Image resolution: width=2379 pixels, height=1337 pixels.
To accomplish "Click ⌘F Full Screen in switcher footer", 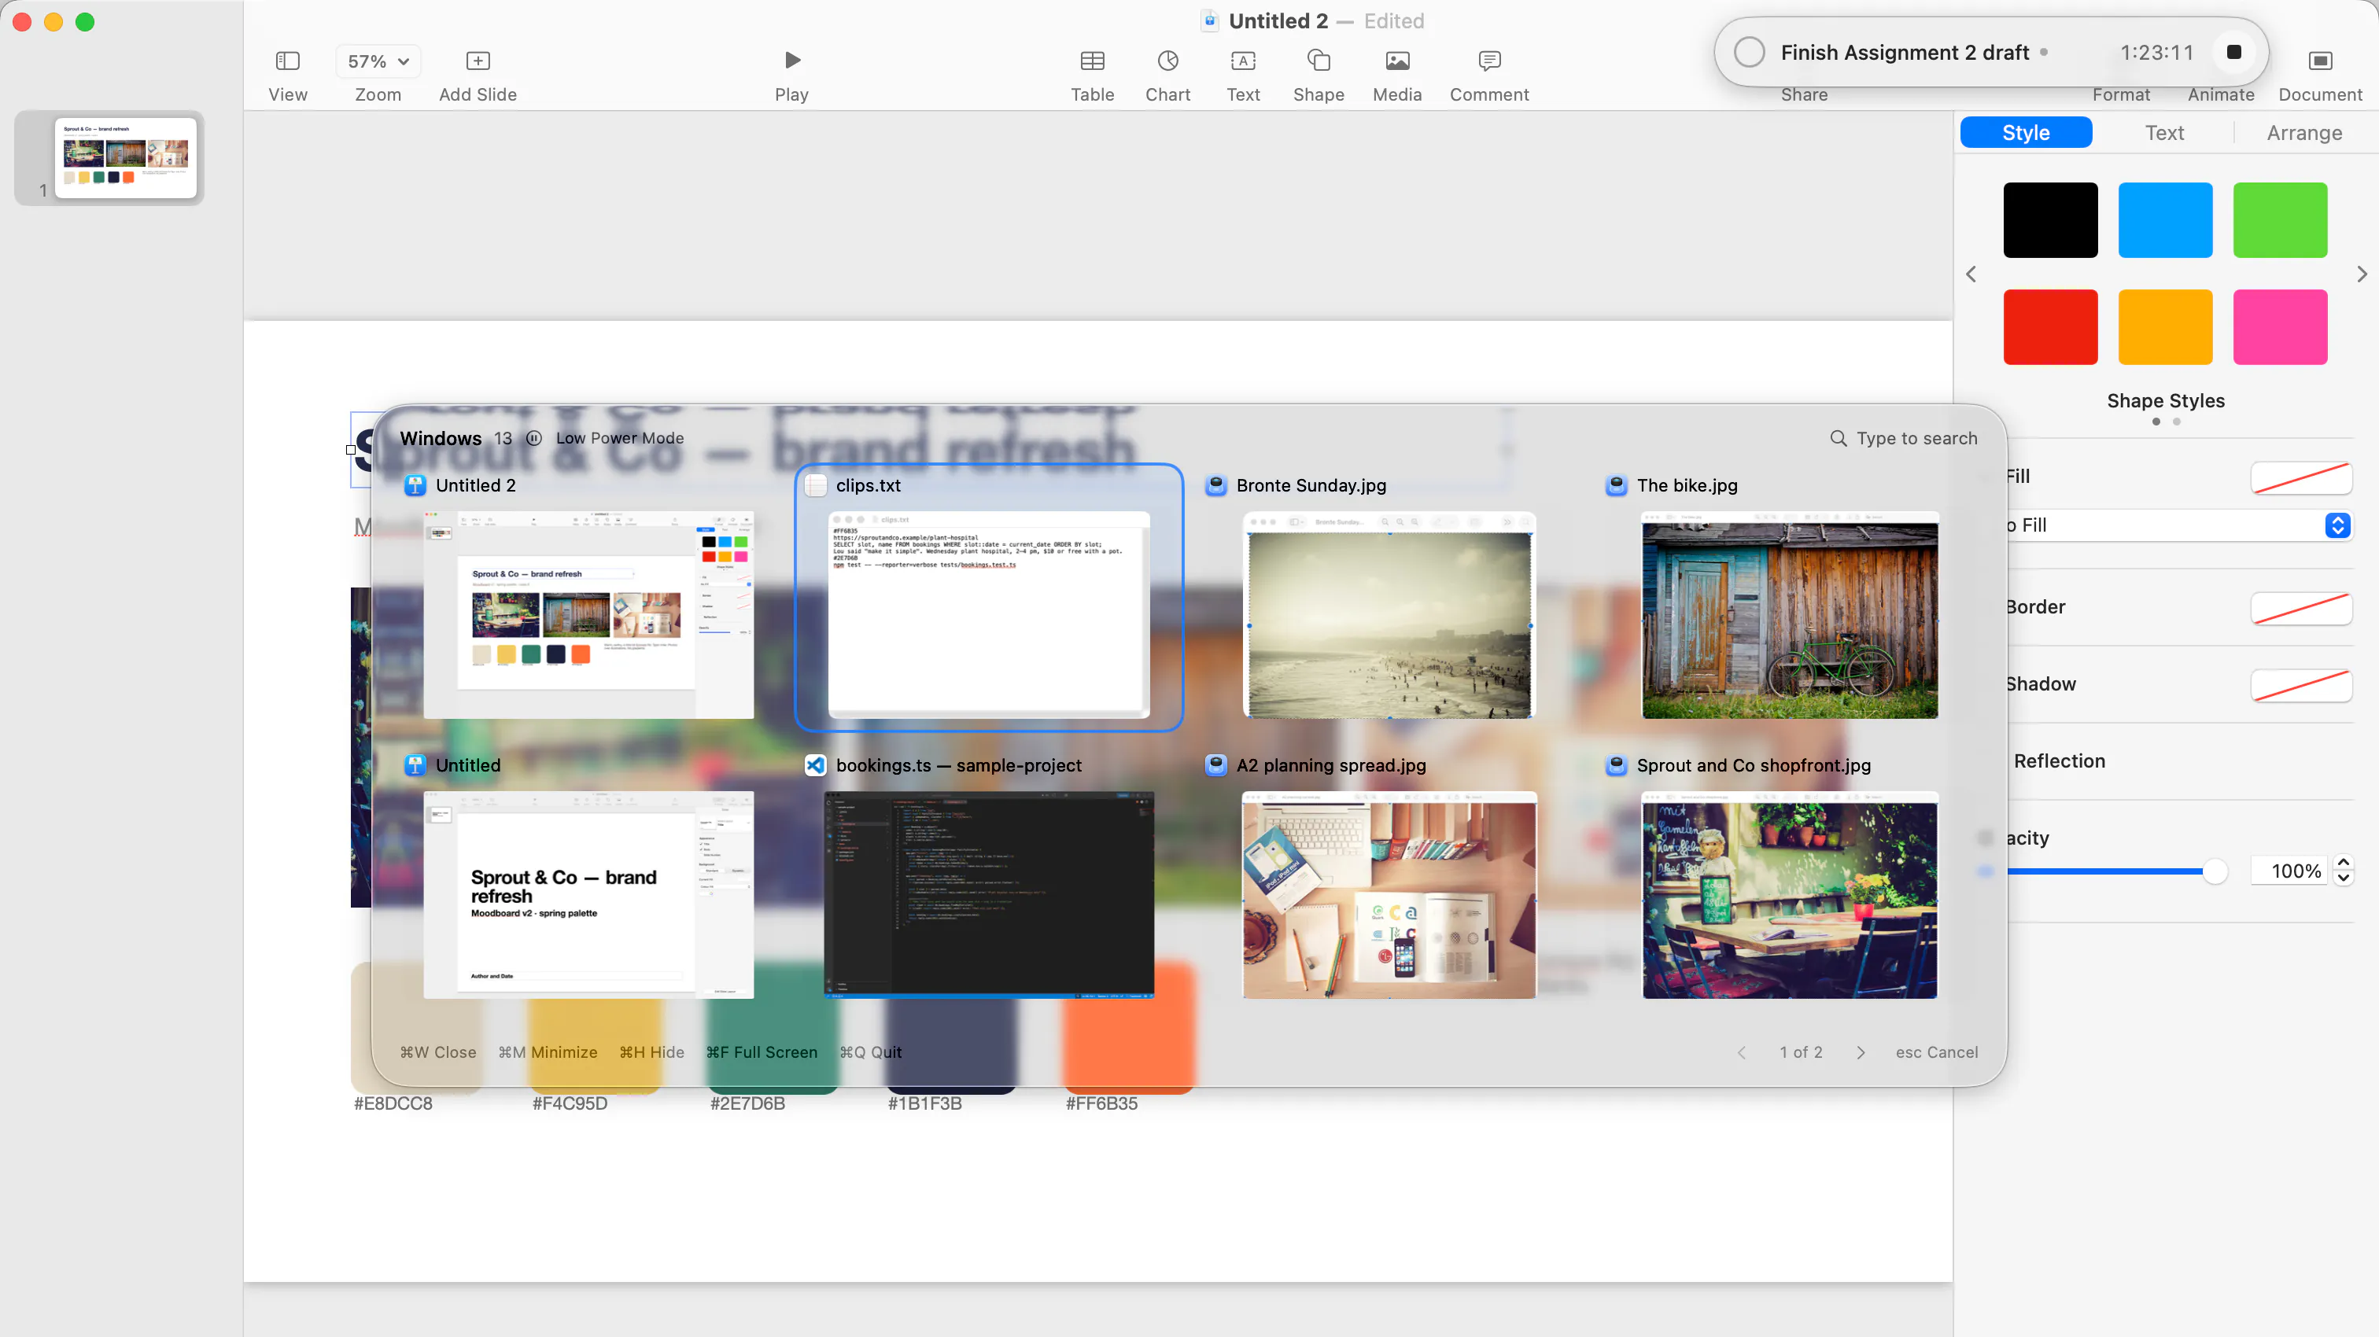I will [761, 1052].
